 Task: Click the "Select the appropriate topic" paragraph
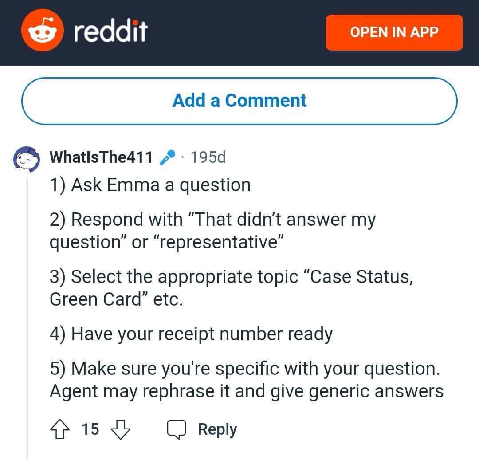point(231,288)
